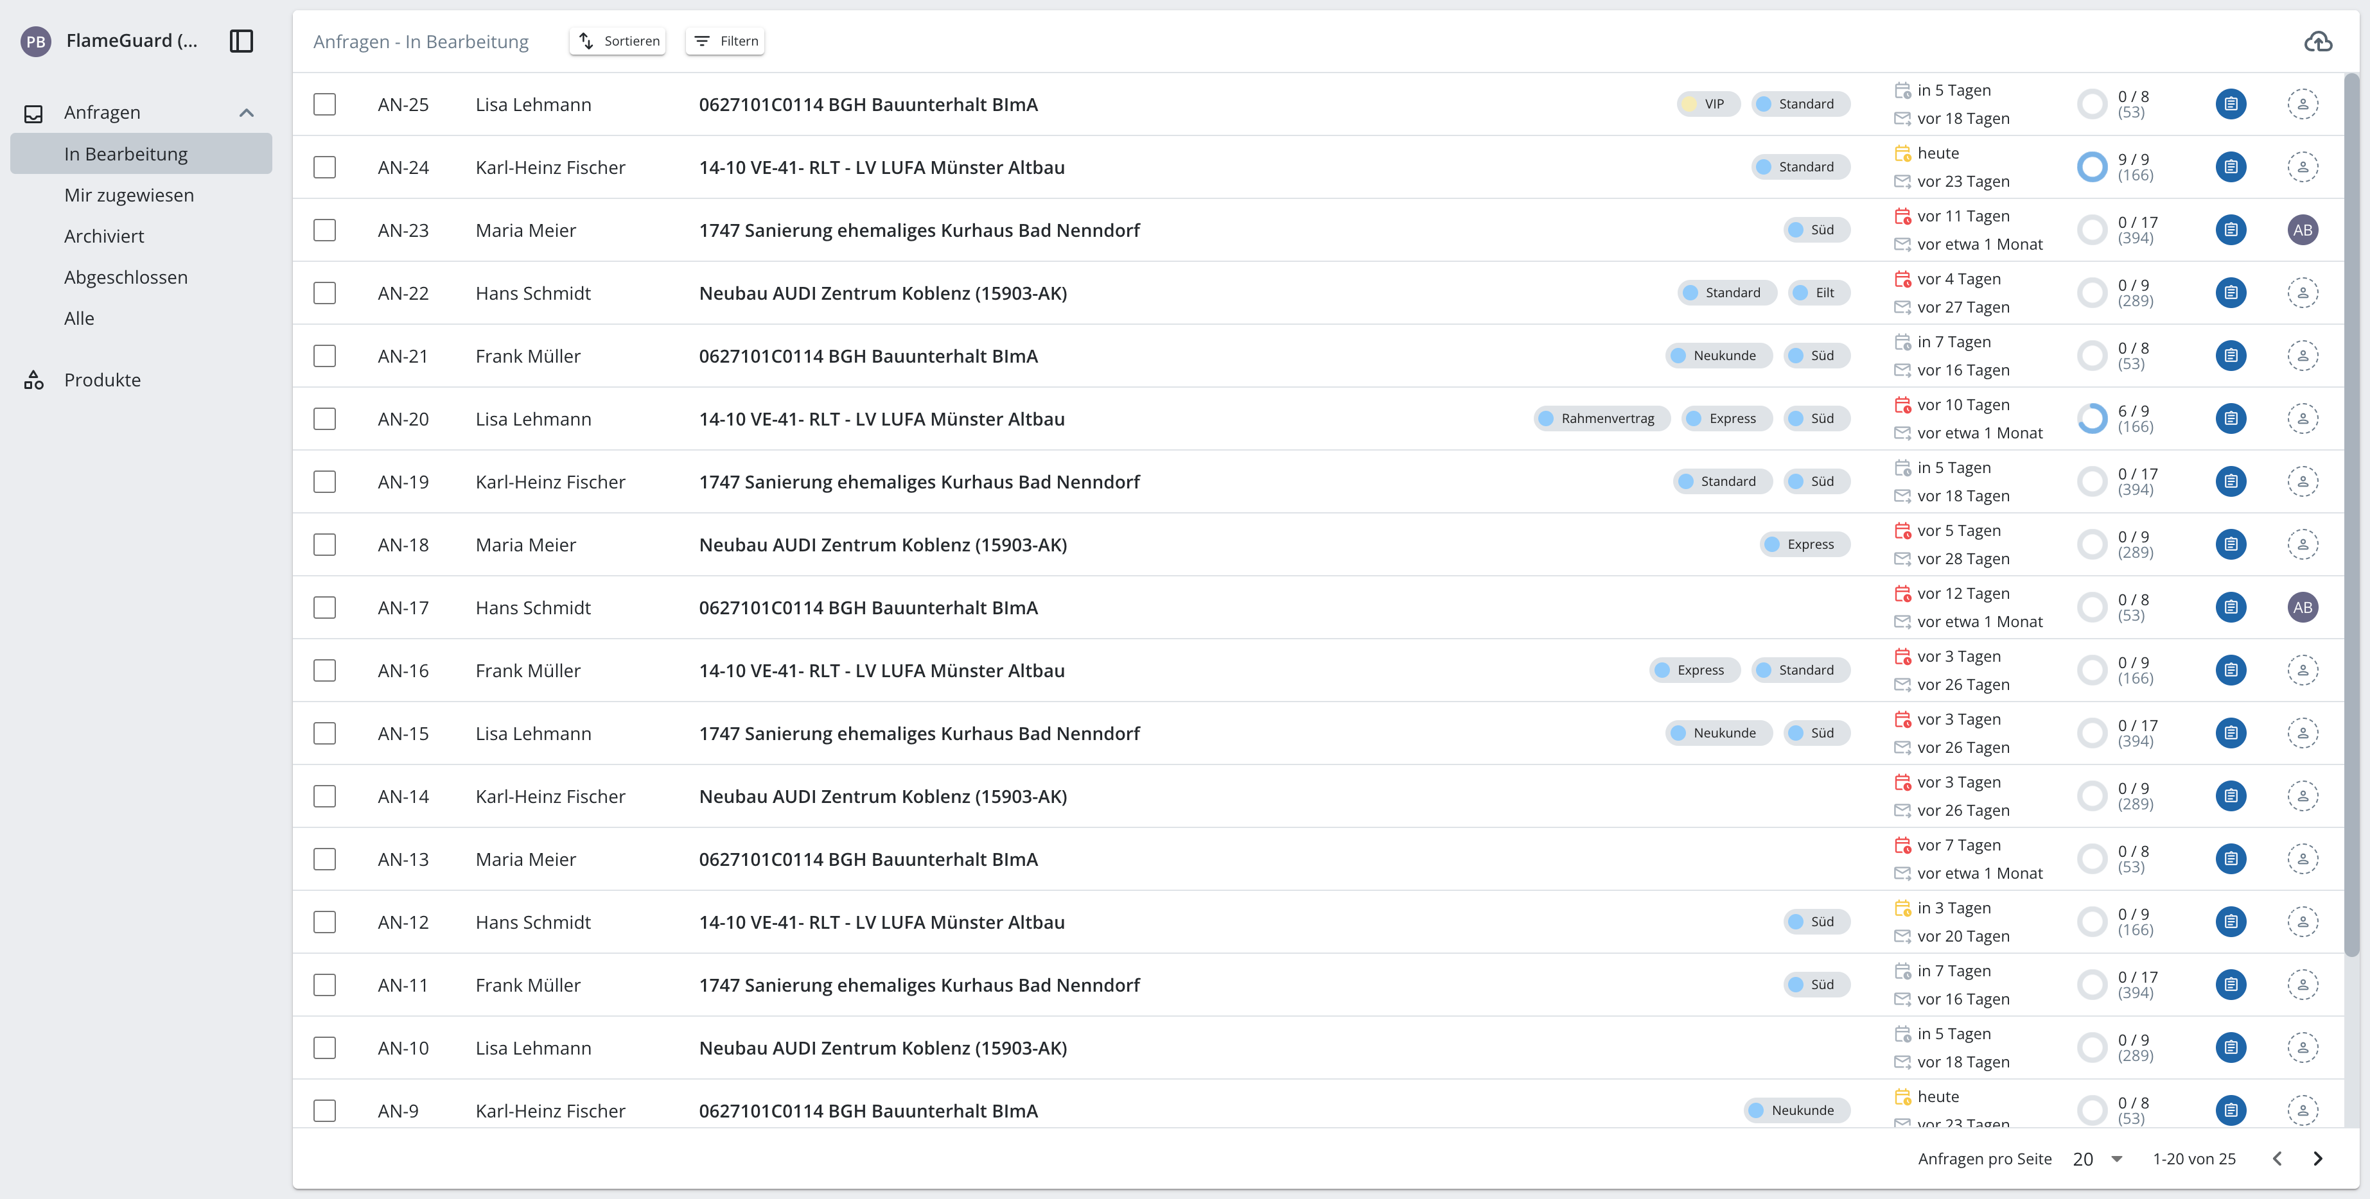Open clipboard details for AN-12
The image size is (2370, 1199).
pos(2230,922)
